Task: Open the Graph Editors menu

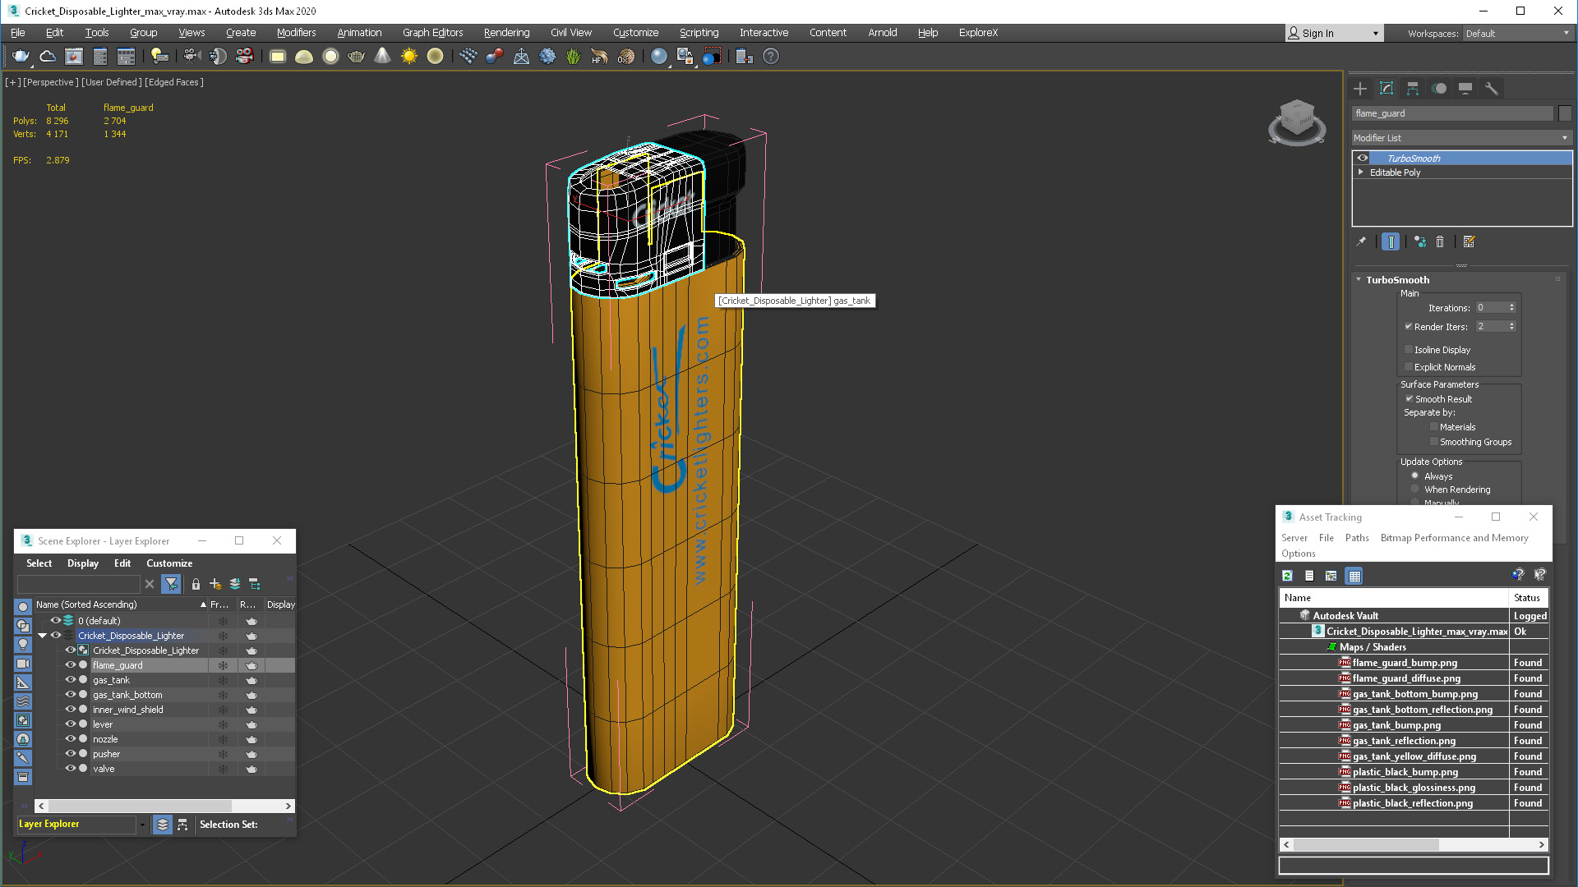Action: (x=432, y=33)
